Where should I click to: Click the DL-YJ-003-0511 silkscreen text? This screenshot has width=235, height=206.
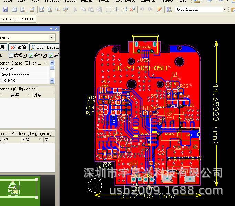click(x=141, y=68)
